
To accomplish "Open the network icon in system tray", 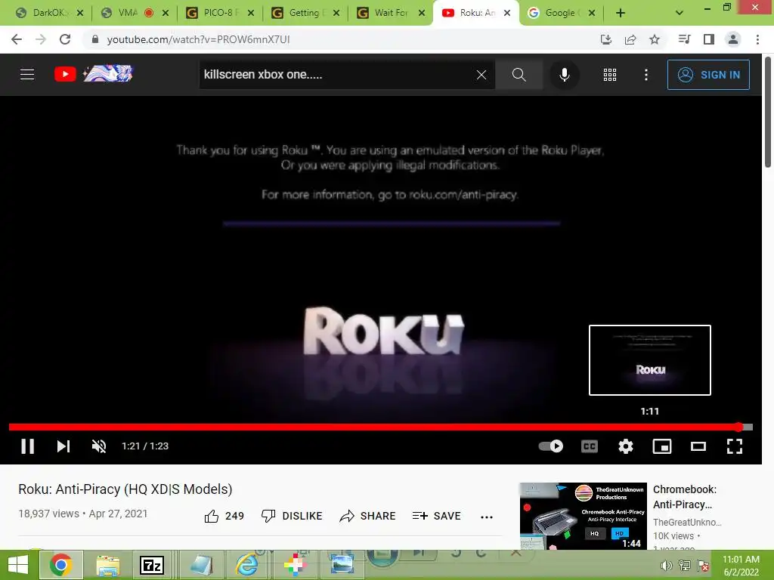I will 685,566.
